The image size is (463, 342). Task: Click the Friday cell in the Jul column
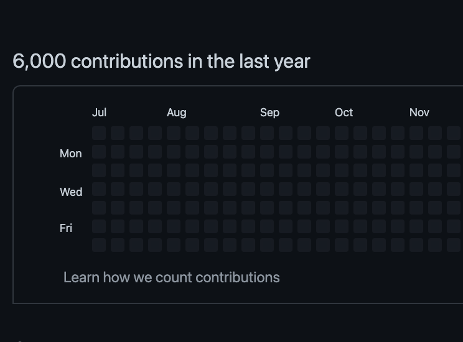pyautogui.click(x=99, y=226)
